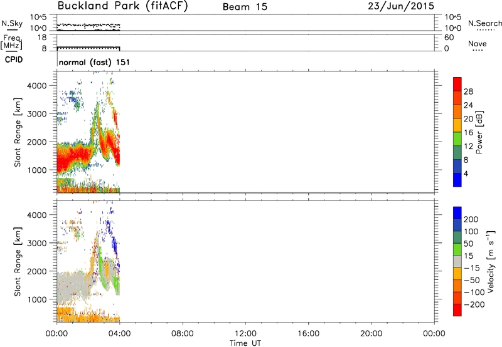The height and width of the screenshot is (347, 502).
Task: Click the 60 Nave axis value
Action: pos(449,38)
